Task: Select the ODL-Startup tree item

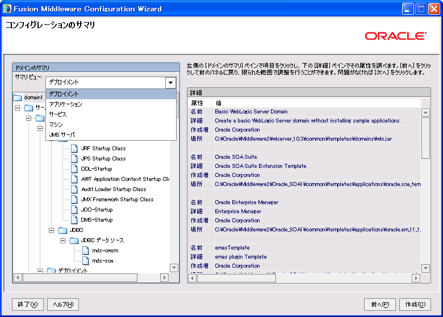Action: (97, 168)
